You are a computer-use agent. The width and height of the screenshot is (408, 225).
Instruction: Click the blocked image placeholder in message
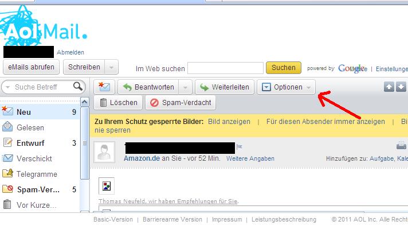(x=107, y=186)
